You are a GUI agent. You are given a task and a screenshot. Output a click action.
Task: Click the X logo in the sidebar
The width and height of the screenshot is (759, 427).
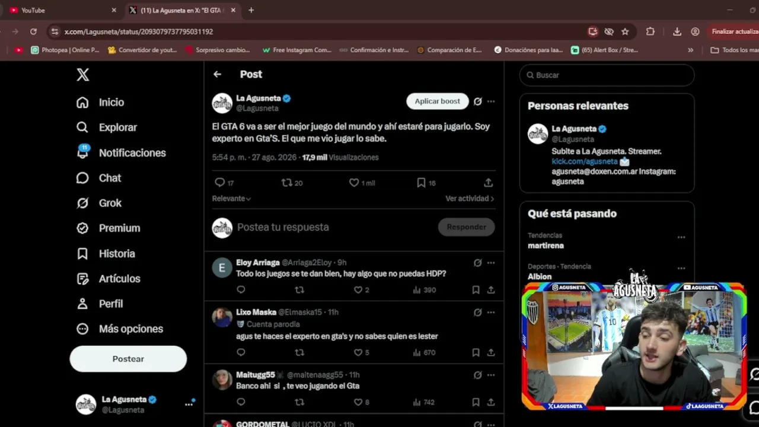[83, 75]
